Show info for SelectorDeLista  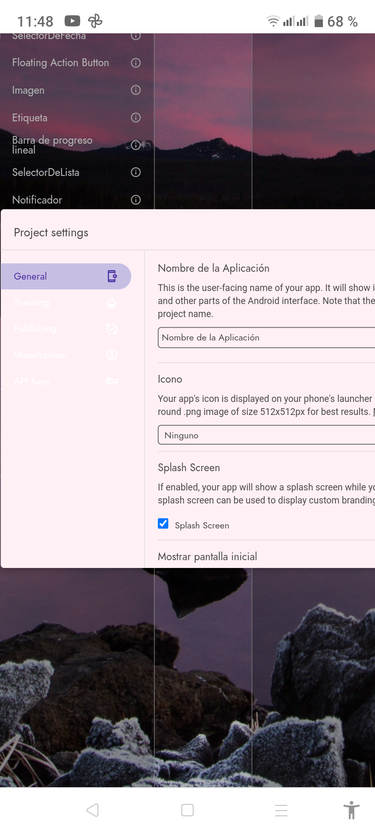pyautogui.click(x=136, y=172)
